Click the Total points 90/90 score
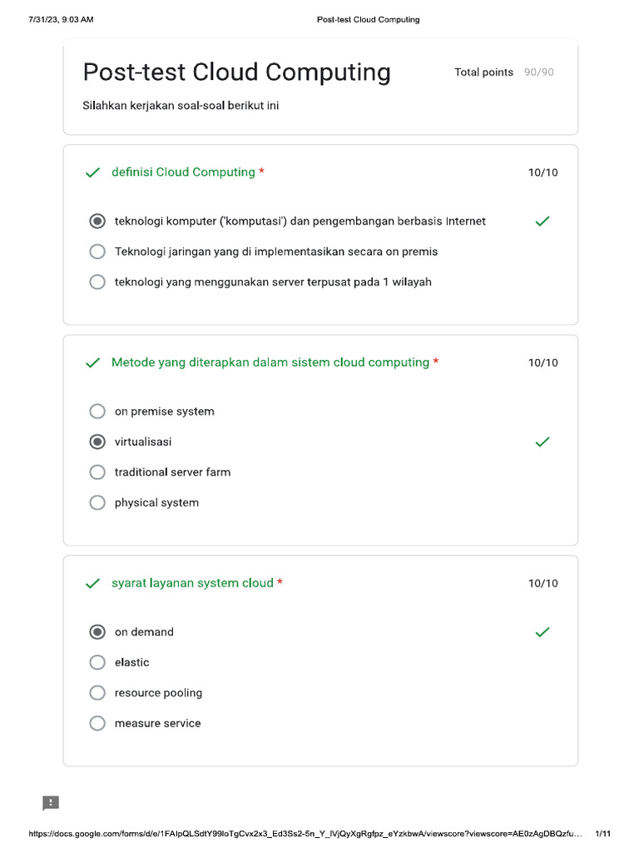This screenshot has height=853, width=639. [503, 72]
